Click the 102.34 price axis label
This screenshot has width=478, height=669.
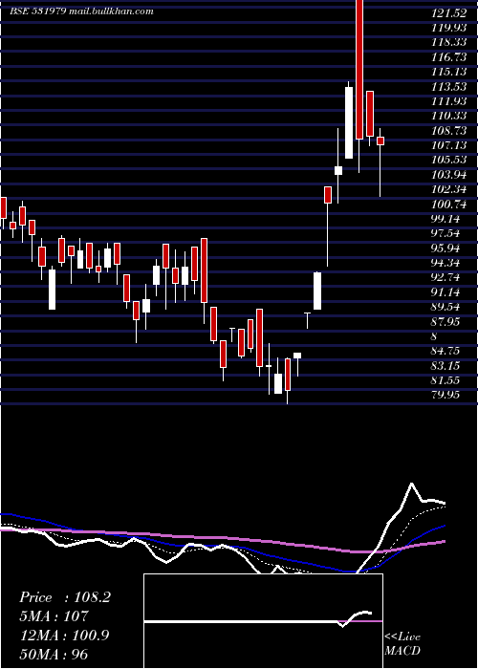[449, 189]
